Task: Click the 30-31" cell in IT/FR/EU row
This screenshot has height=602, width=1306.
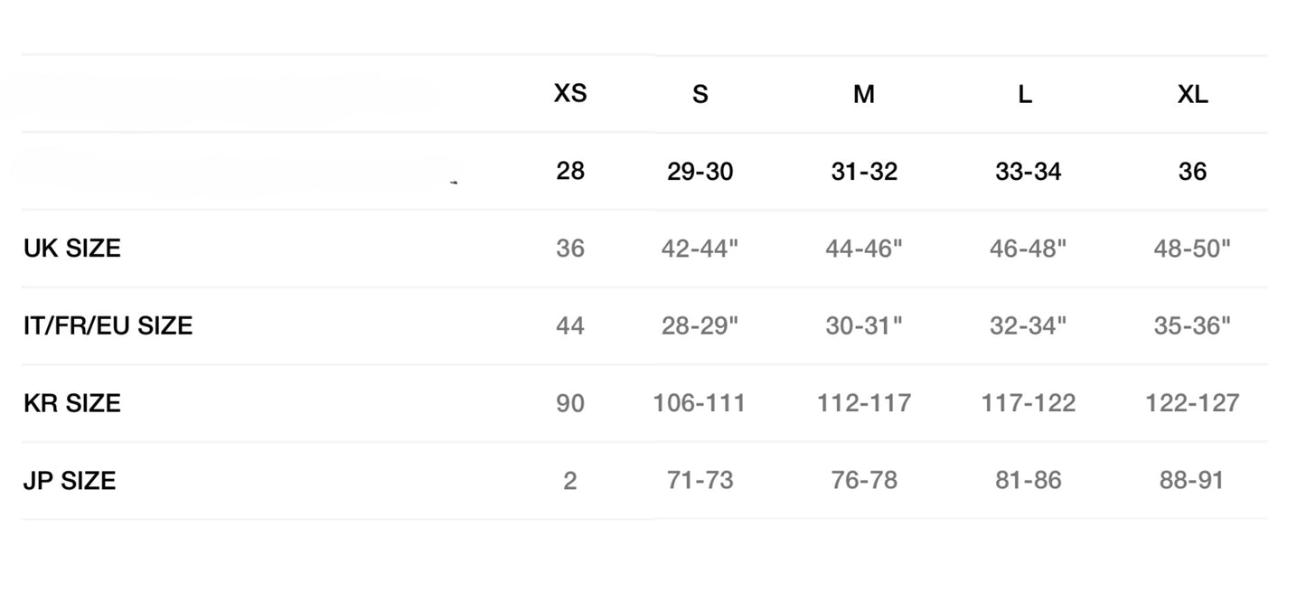Action: coord(864,325)
